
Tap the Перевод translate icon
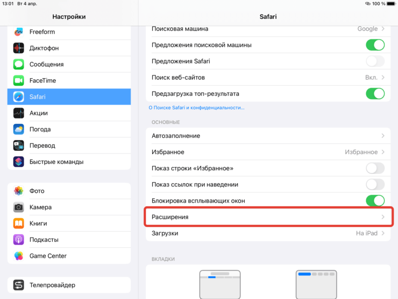18,145
